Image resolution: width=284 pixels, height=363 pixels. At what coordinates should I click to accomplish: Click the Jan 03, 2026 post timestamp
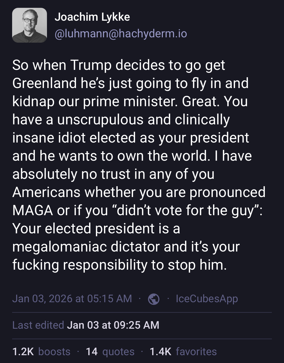pos(72,299)
